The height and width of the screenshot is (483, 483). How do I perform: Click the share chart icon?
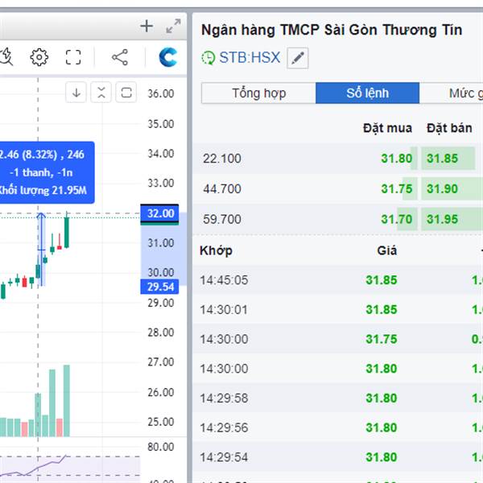coord(120,57)
